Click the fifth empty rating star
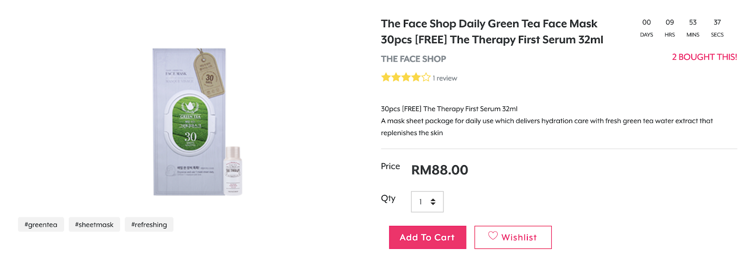Viewport: 754px width, 279px height. pos(426,77)
